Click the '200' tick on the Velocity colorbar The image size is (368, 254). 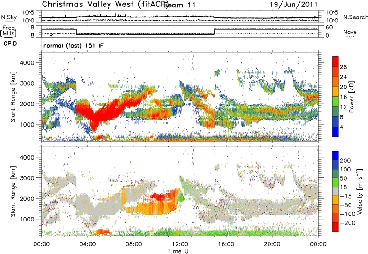tap(345, 160)
